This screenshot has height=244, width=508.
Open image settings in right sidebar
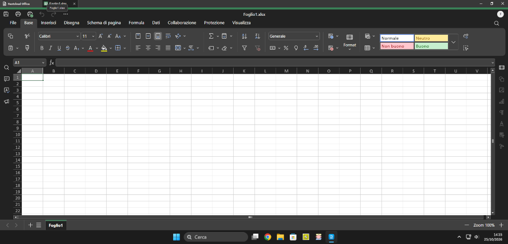(x=502, y=90)
